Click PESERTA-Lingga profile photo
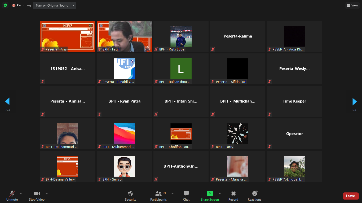Viewport: 362px width, 203px height. (294, 166)
